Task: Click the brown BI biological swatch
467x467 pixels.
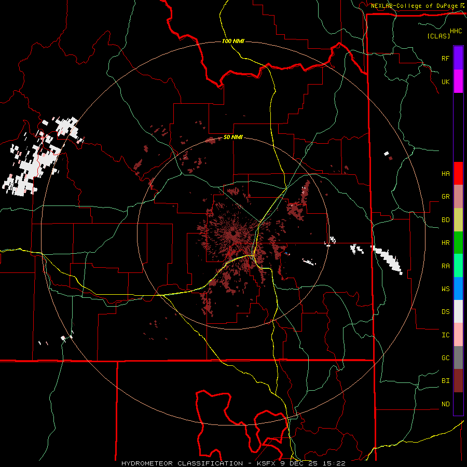Action: (x=458, y=381)
